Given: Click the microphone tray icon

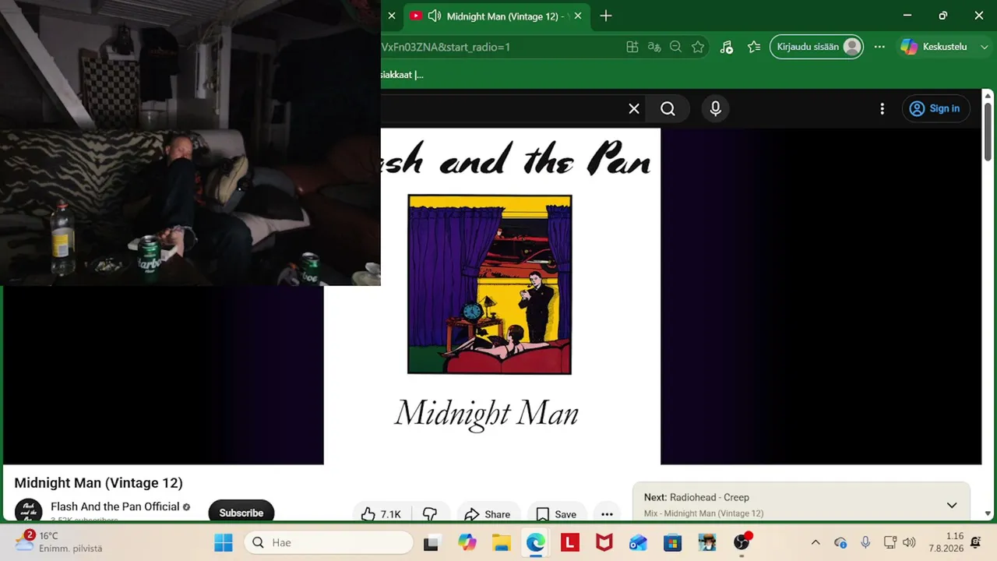Looking at the screenshot, I should [x=865, y=542].
